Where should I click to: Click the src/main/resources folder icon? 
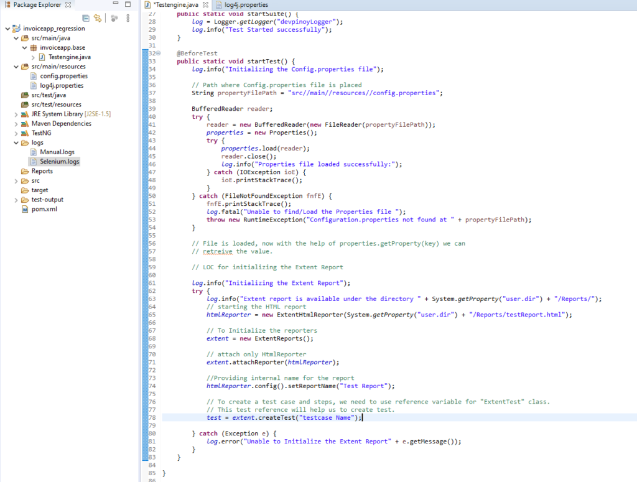tap(25, 67)
